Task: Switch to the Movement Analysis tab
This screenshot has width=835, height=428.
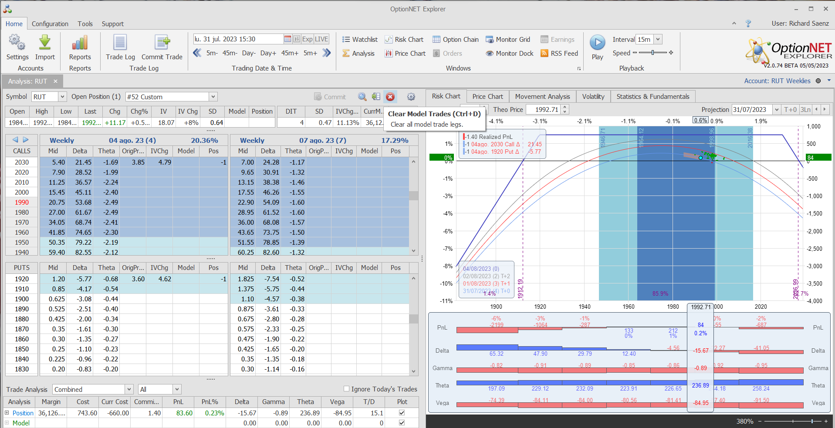Action: click(542, 96)
